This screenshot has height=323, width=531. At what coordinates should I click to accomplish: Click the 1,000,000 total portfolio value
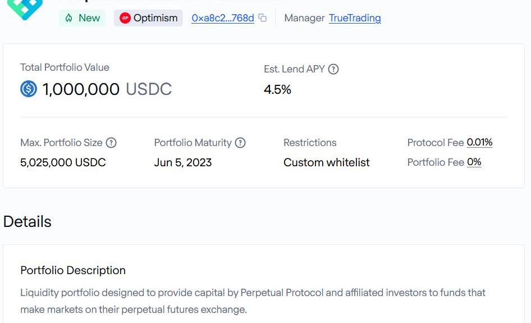click(81, 89)
